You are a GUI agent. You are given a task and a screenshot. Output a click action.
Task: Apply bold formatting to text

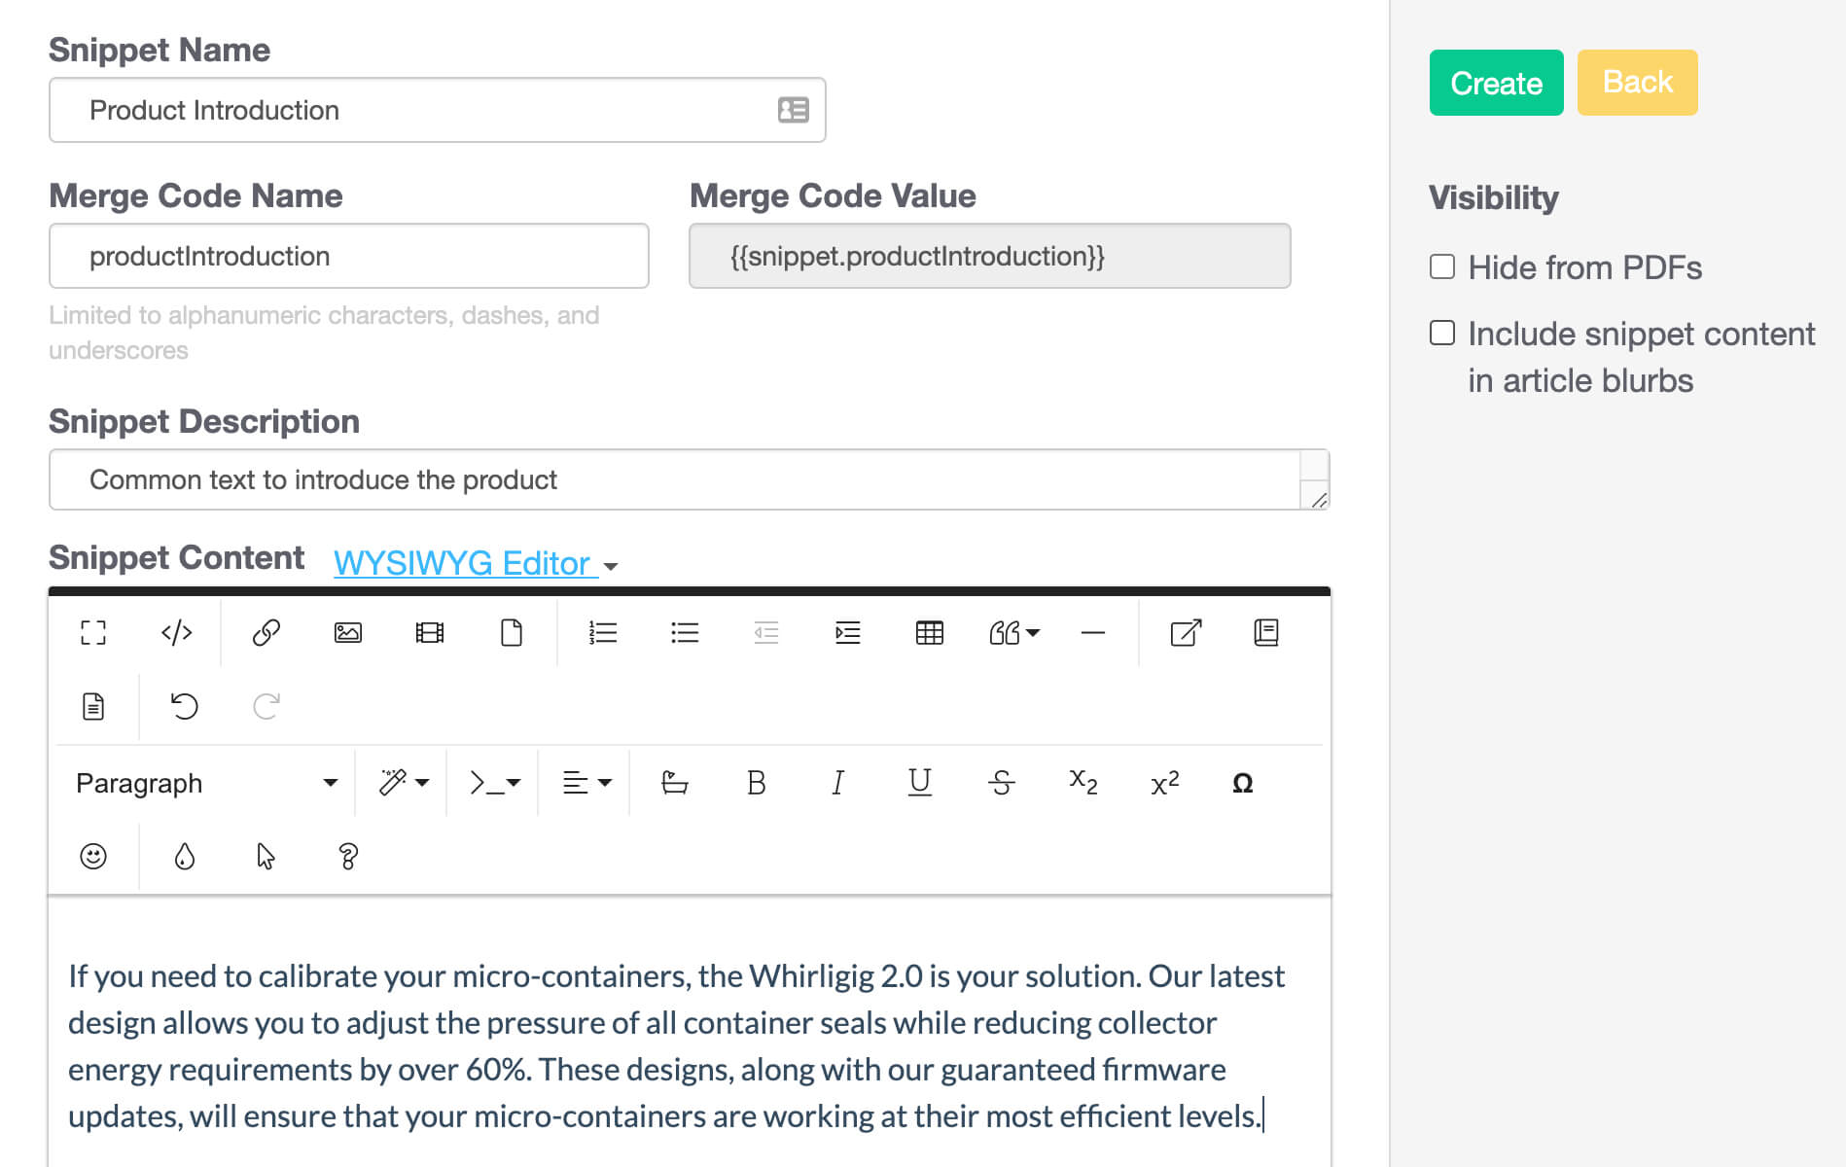[x=756, y=783]
